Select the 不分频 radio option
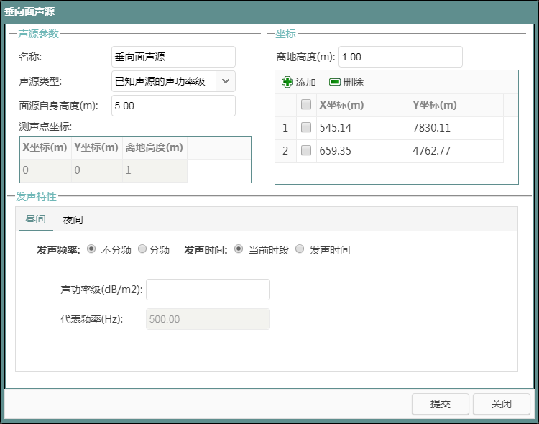Viewport: 539px width, 424px height. tap(91, 249)
